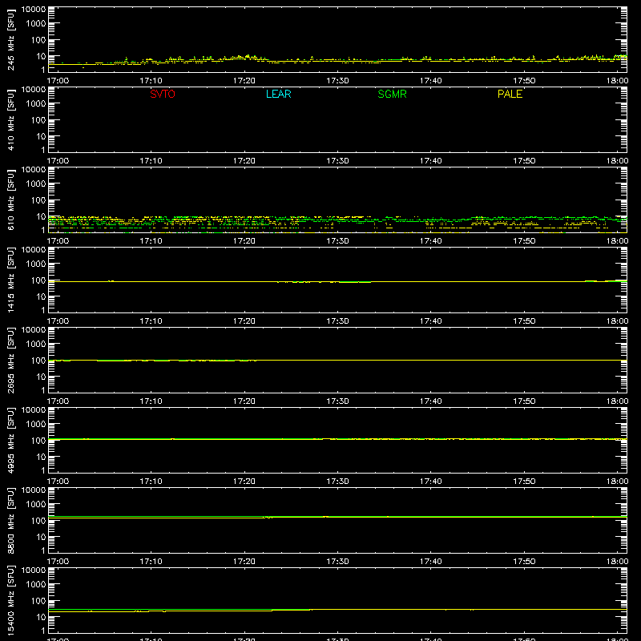Click the 245 MHz [SFU] axis label
This screenshot has height=641, width=641.
click(x=10, y=39)
